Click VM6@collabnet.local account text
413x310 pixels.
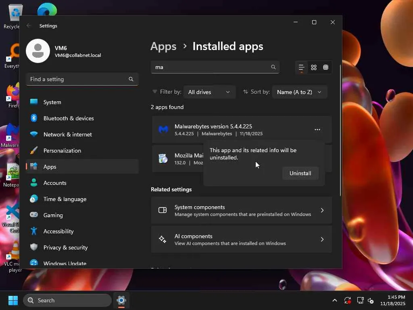tap(78, 55)
